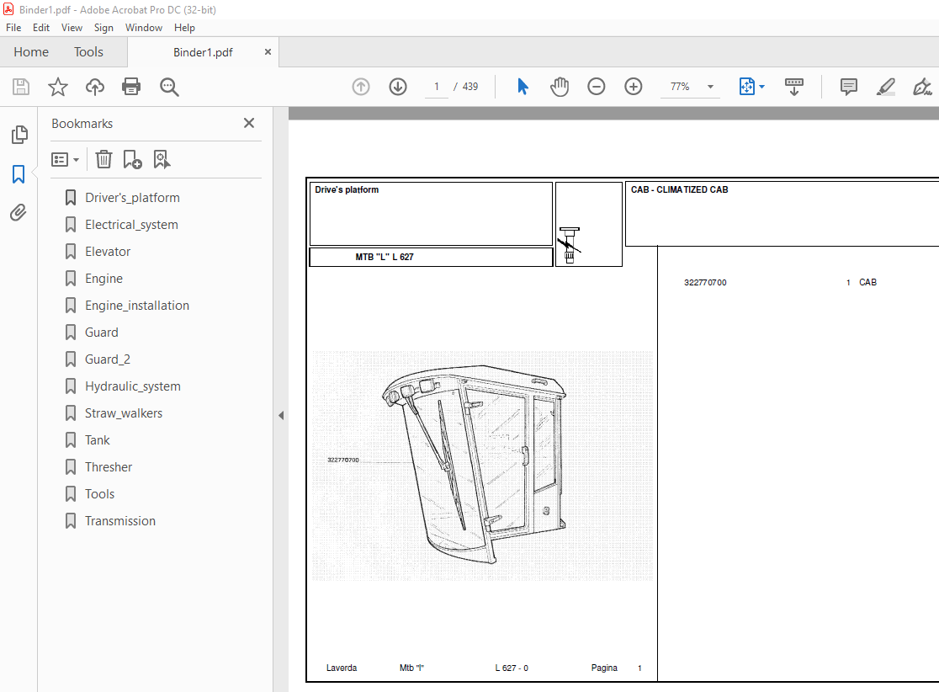Open the Window menu

pyautogui.click(x=144, y=28)
